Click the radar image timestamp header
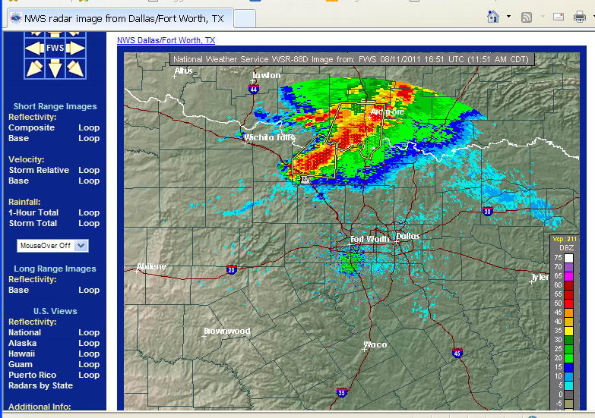 [x=351, y=59]
